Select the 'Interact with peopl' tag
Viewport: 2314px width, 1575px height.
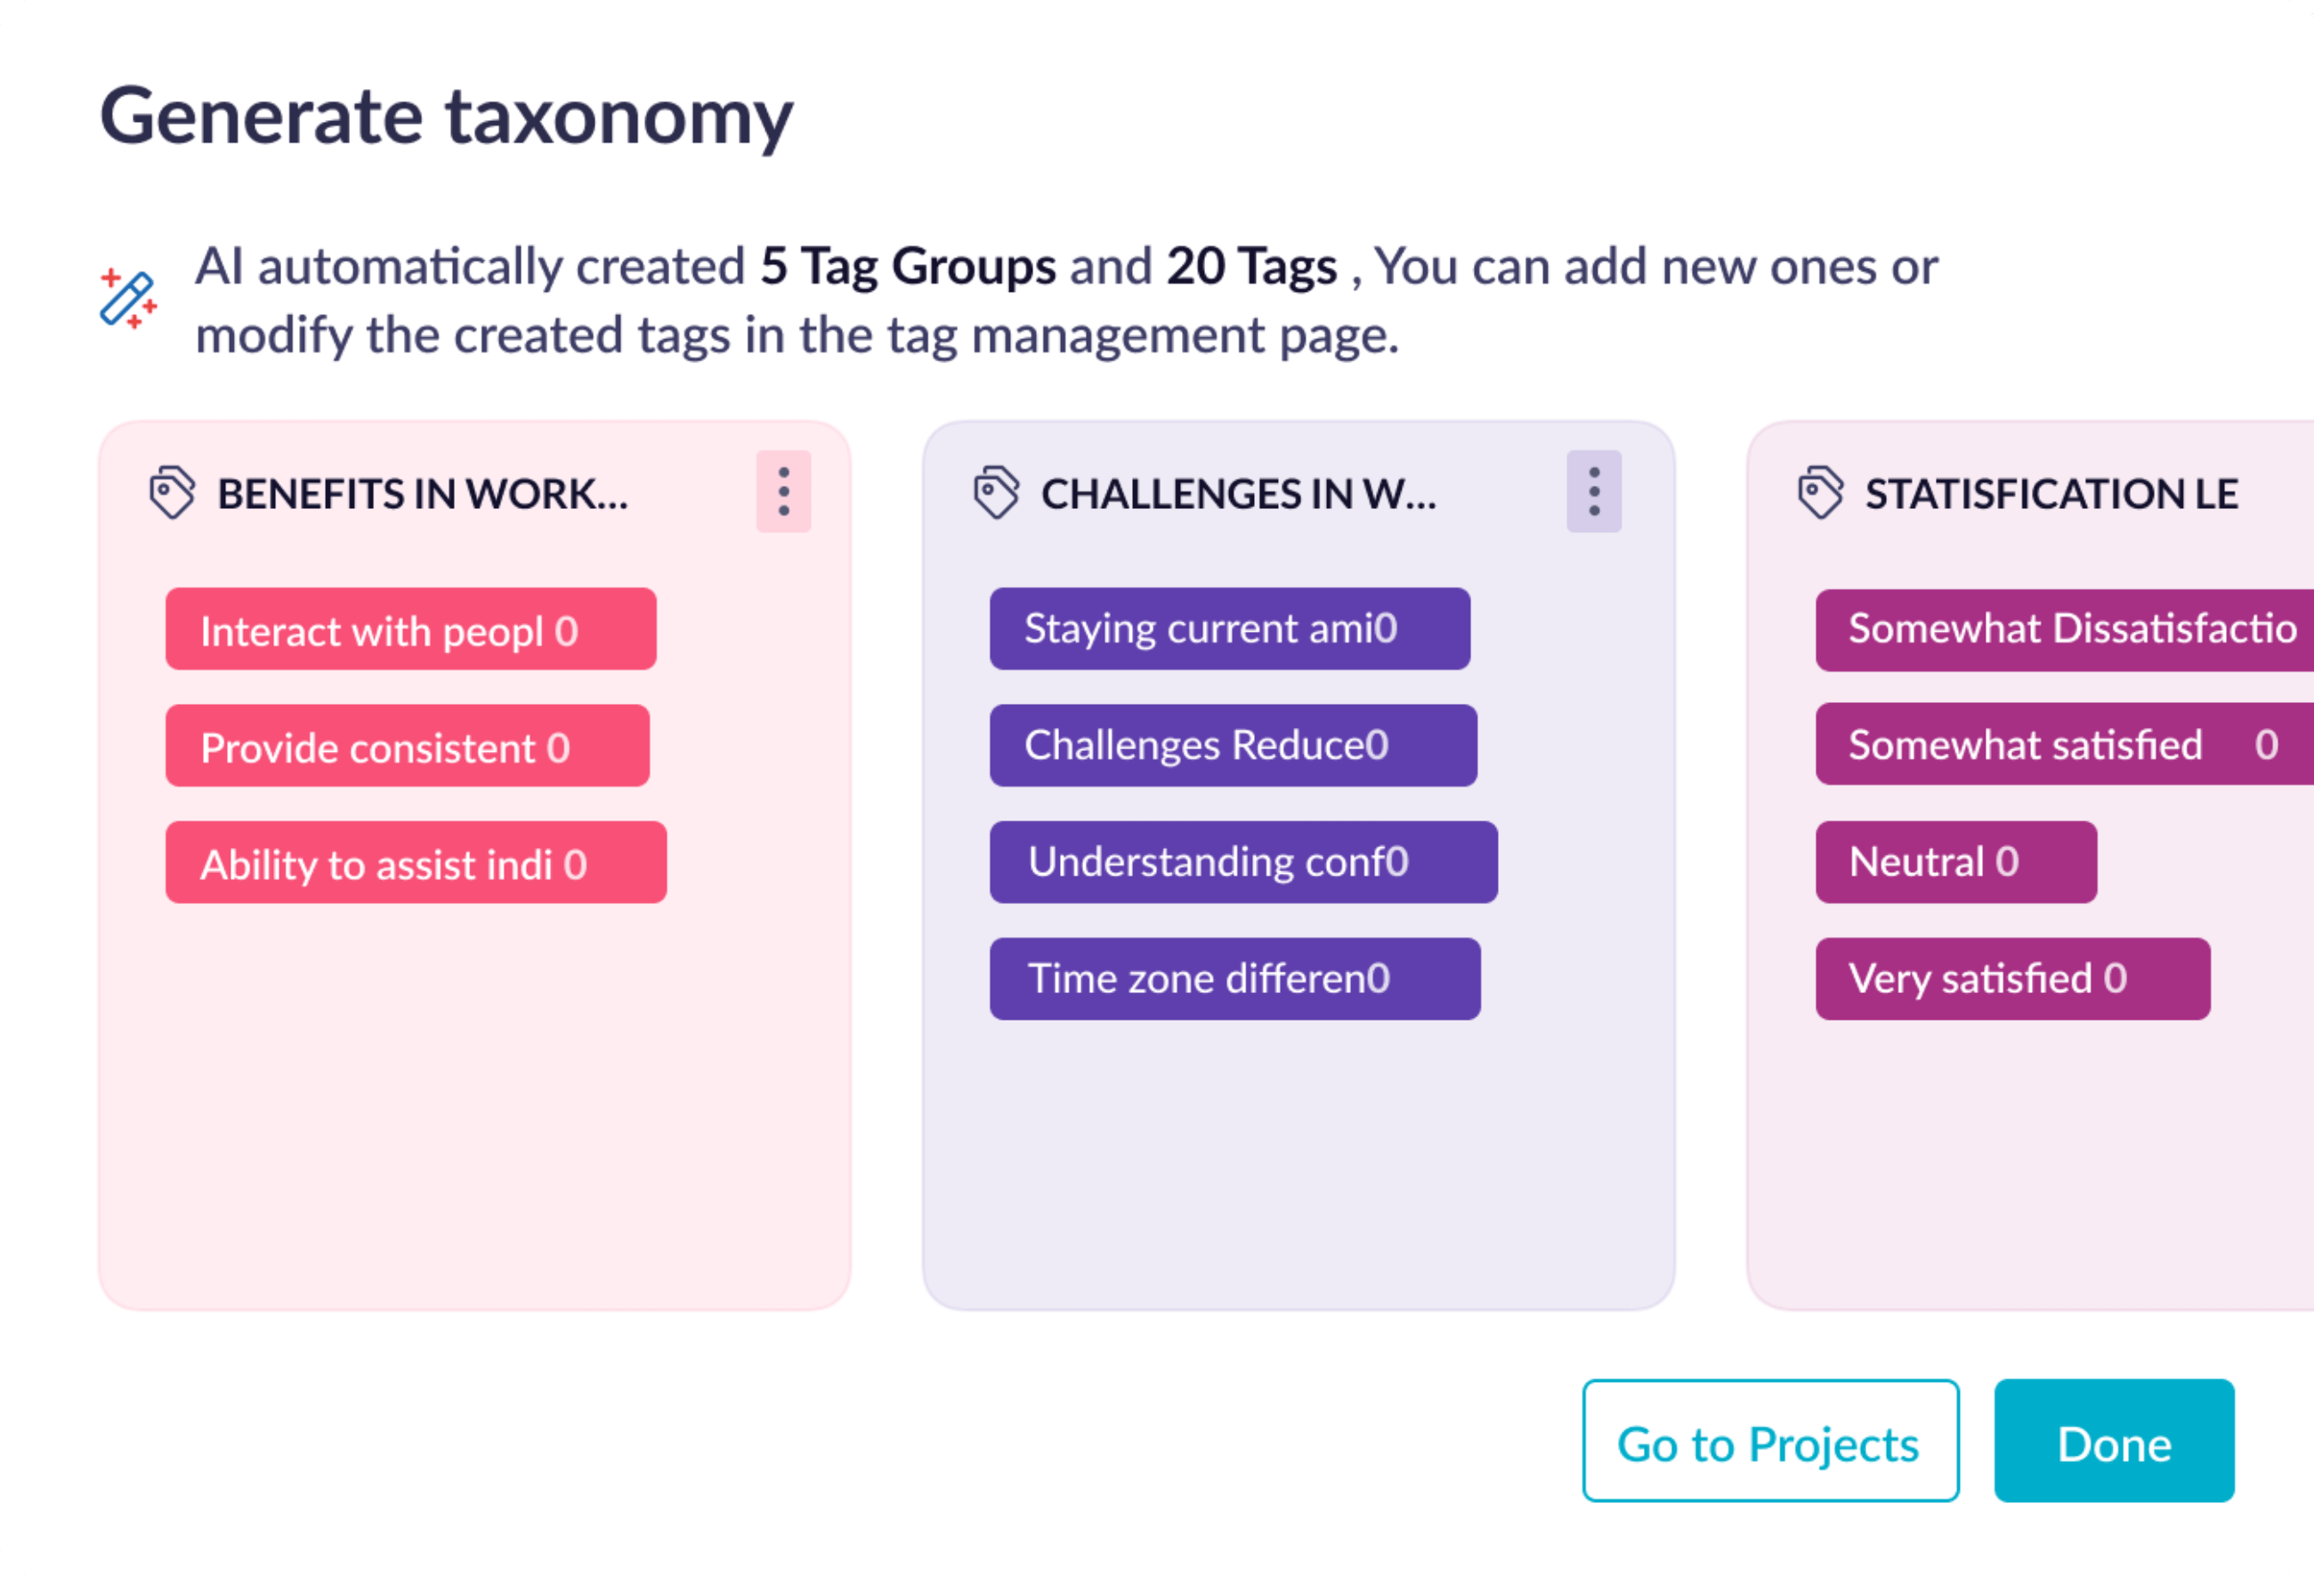tap(409, 628)
